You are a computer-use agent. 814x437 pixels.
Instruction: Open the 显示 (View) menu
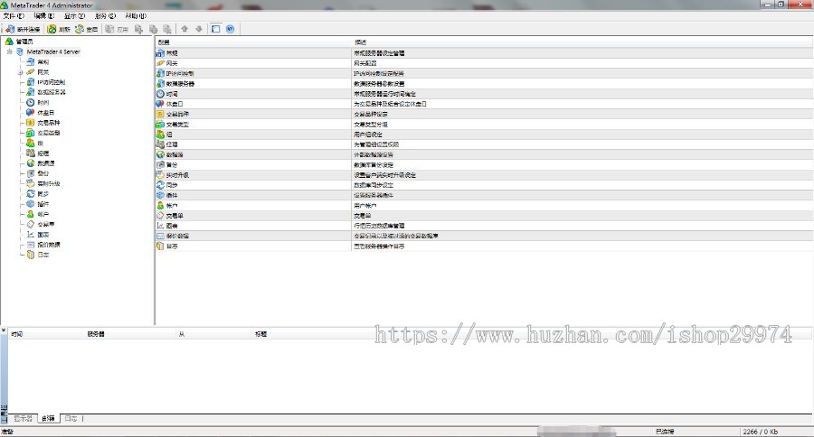pyautogui.click(x=75, y=16)
